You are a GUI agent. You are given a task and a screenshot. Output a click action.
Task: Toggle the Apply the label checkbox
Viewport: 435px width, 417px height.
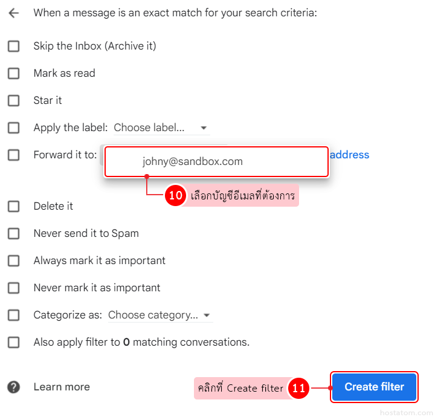pyautogui.click(x=13, y=128)
